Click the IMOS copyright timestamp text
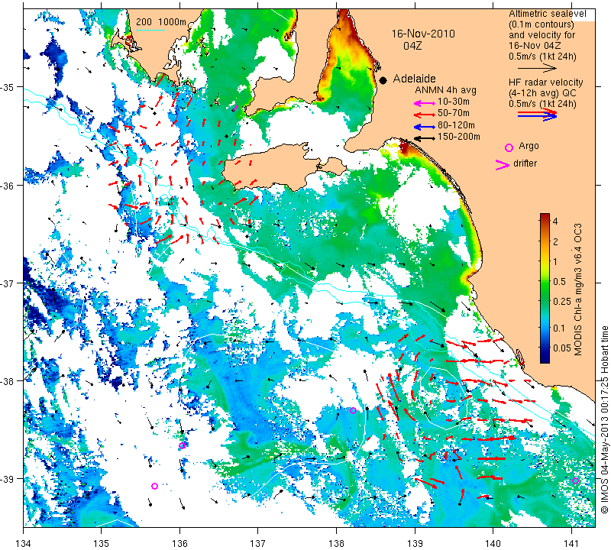This screenshot has width=611, height=550. tap(604, 419)
